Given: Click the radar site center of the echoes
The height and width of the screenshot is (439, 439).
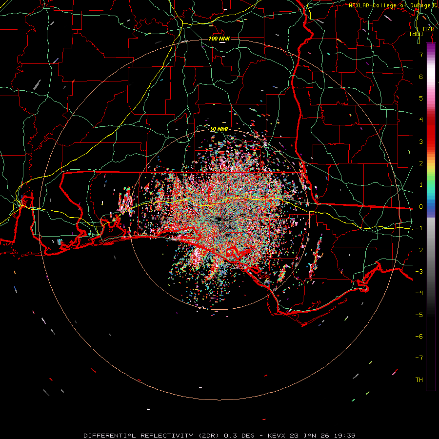Looking at the screenshot, I should 219,220.
